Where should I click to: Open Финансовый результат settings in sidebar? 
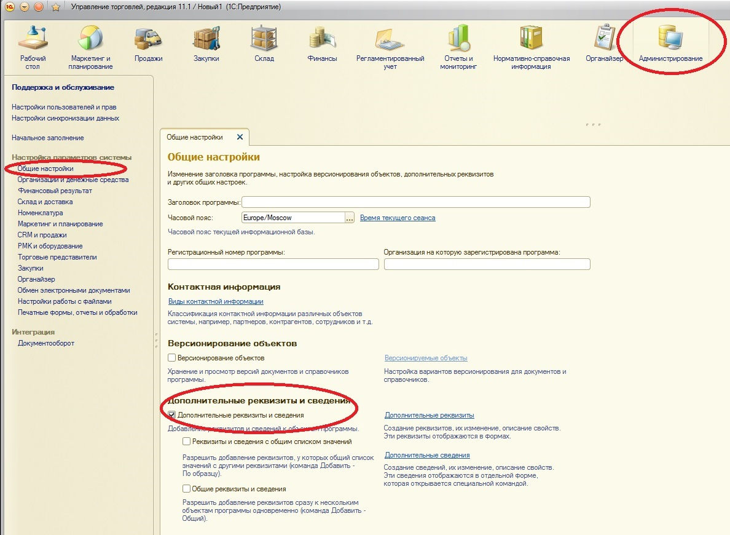click(x=55, y=191)
